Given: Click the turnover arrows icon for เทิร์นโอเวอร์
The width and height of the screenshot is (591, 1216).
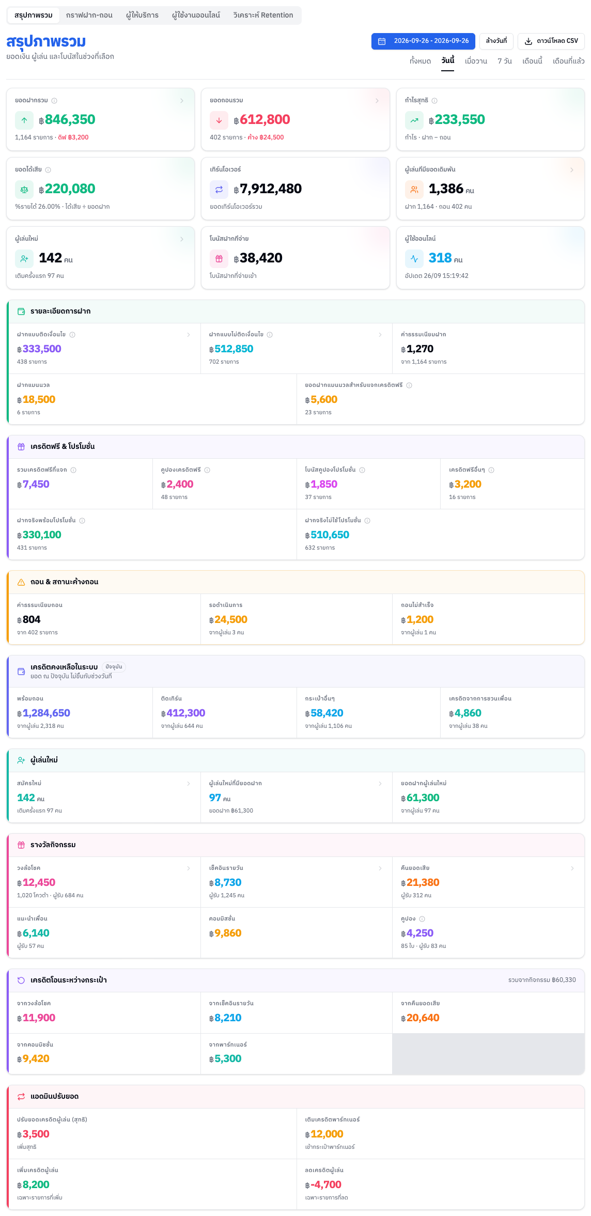Looking at the screenshot, I should point(219,190).
